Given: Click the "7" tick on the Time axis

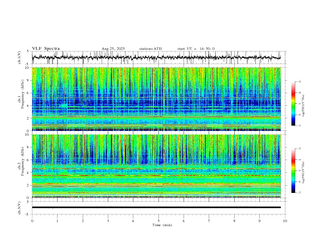Looking at the screenshot, I should [x=209, y=221].
